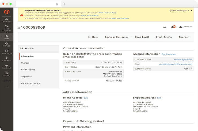
Task: Open the Comments History tab
Action: (x=31, y=83)
